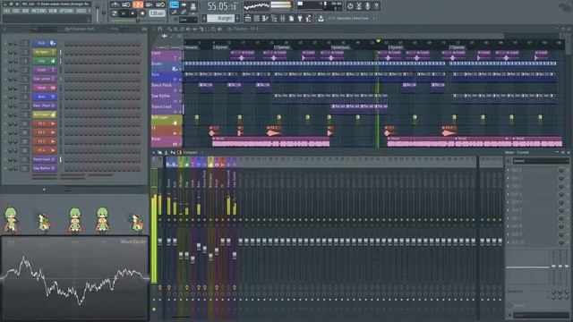Screen dimensions: 573x322
Task: Open the channel rack options menu arrow
Action: tap(4, 29)
